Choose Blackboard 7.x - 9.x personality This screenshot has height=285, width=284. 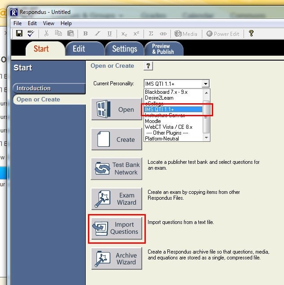tap(173, 92)
